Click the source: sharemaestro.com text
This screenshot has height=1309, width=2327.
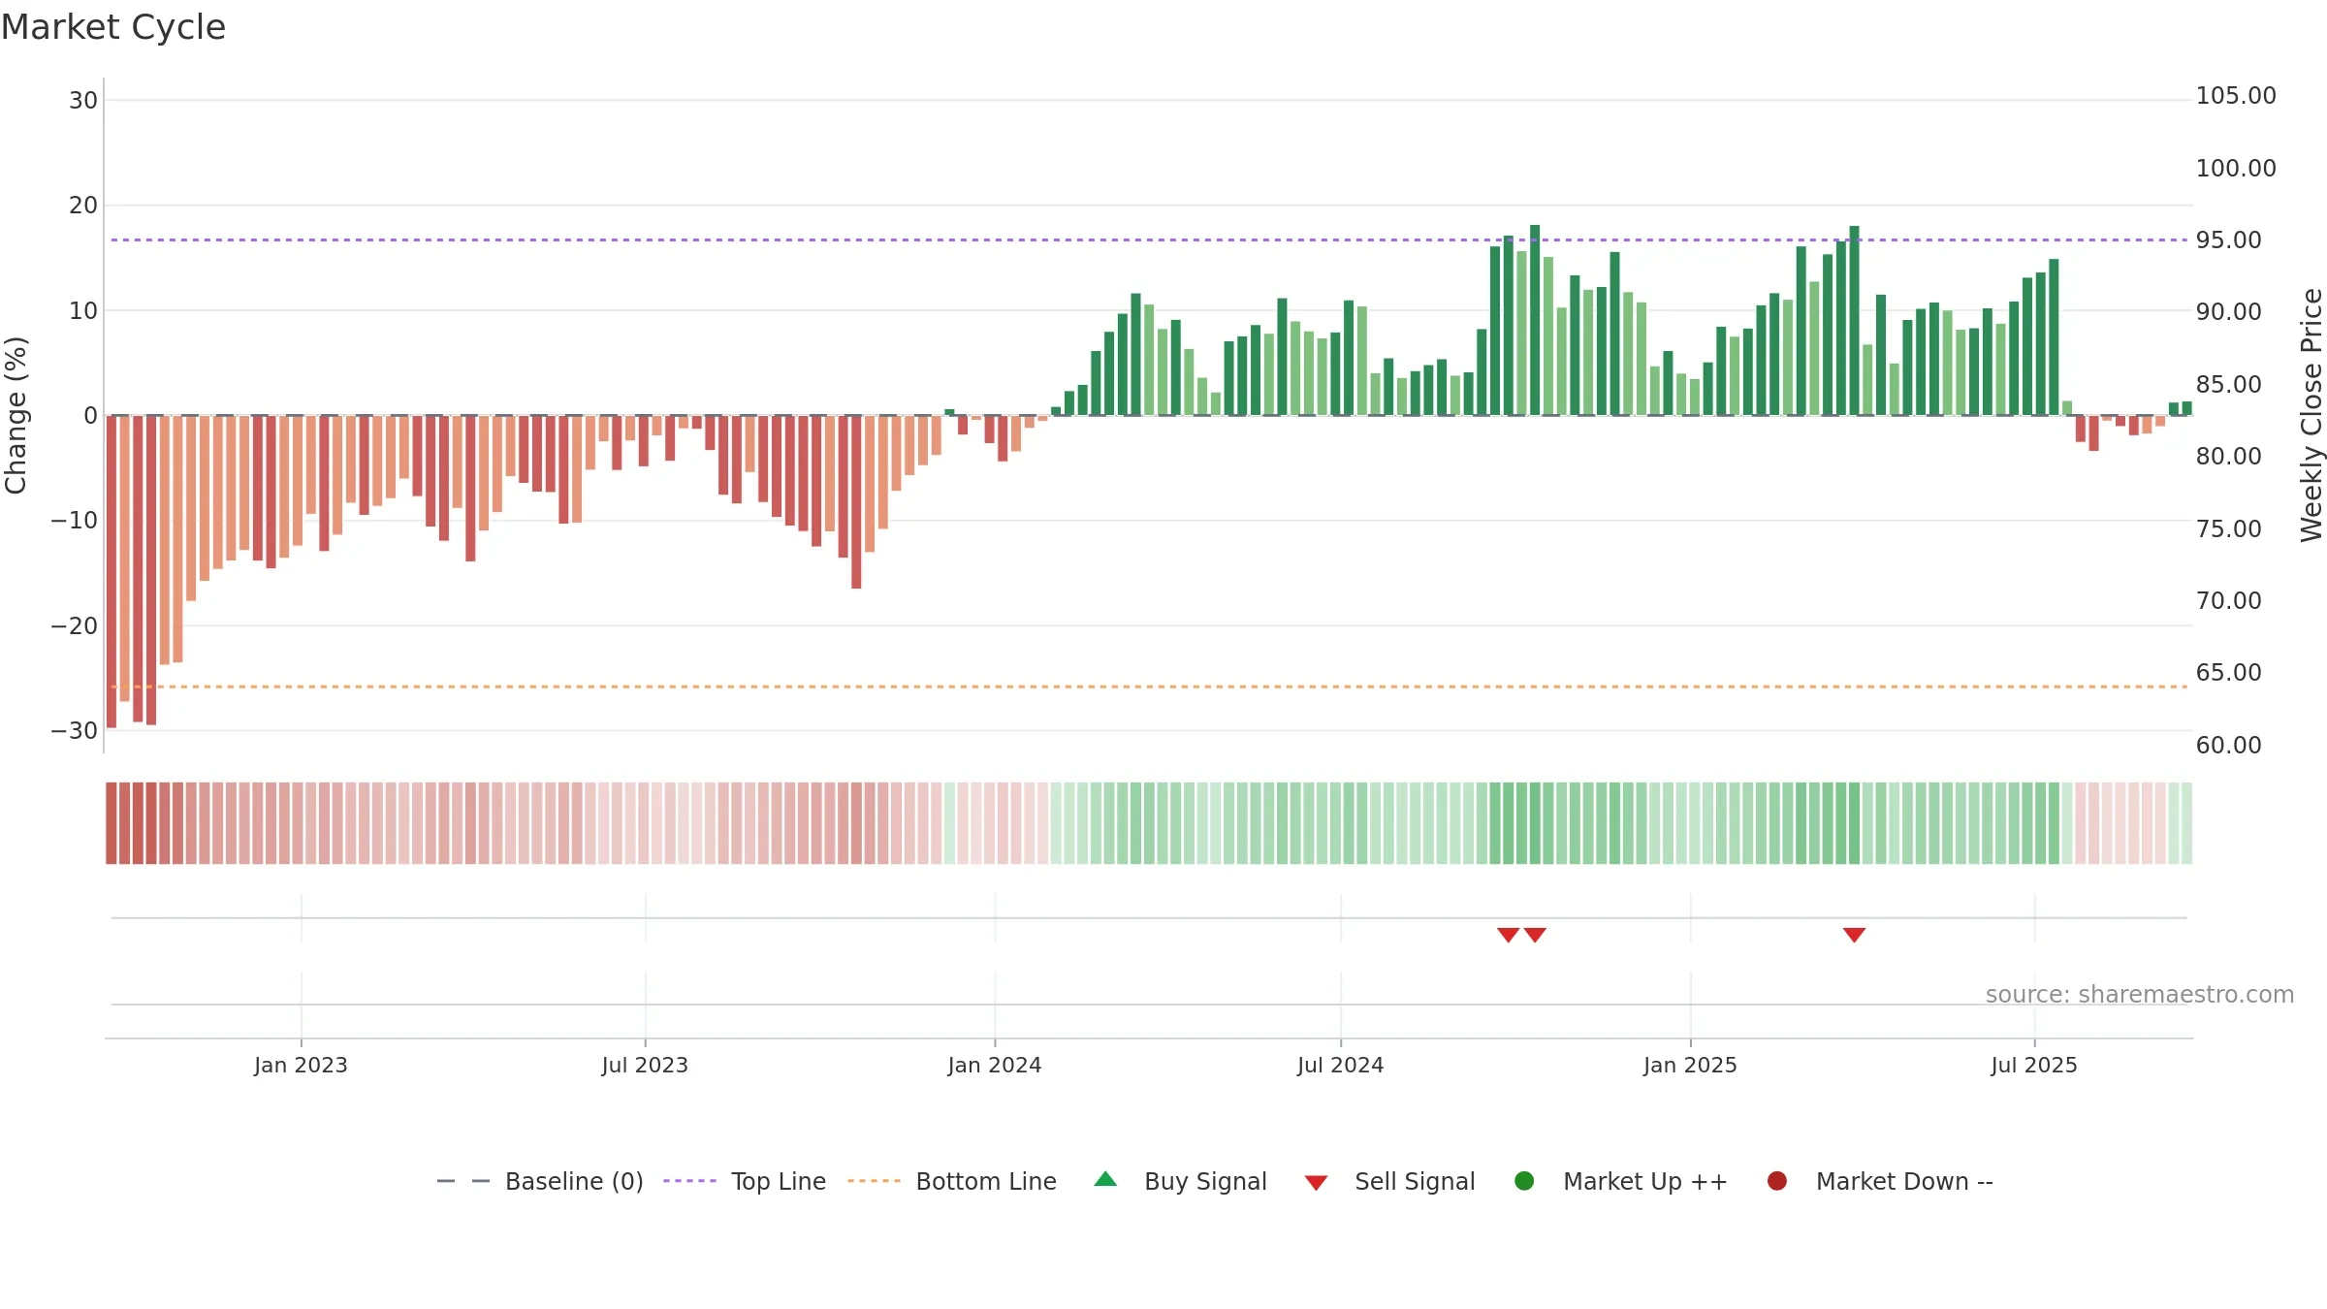2140,994
